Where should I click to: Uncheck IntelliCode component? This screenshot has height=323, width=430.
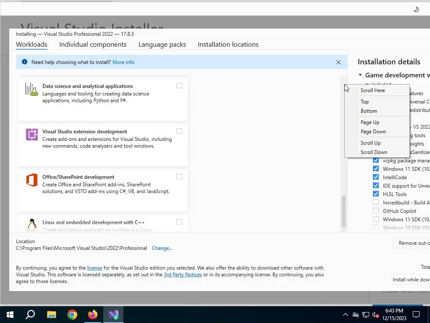[376, 177]
